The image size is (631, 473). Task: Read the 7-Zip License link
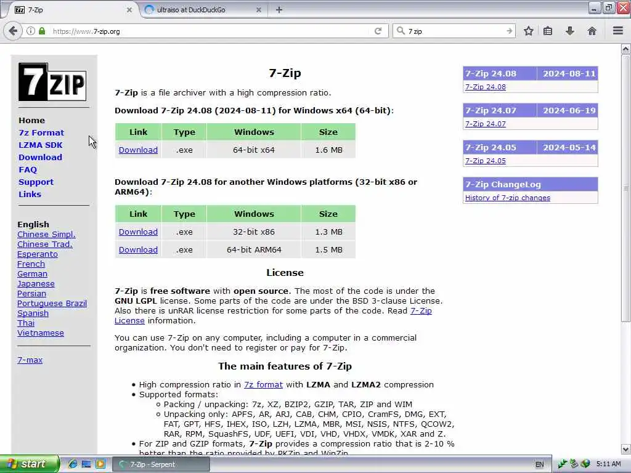pyautogui.click(x=421, y=311)
